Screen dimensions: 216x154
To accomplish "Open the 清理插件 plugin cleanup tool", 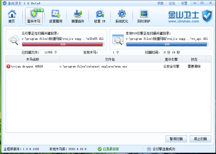I will pyautogui.click(x=78, y=16).
